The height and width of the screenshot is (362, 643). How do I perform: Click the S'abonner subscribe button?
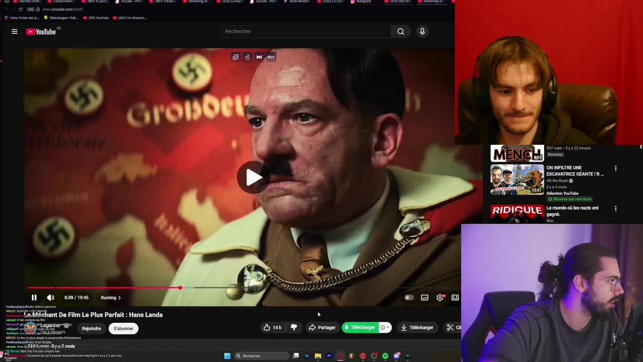(x=124, y=328)
